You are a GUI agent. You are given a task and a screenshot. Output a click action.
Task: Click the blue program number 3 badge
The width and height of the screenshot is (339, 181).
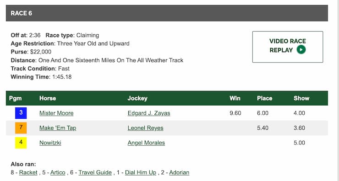click(x=21, y=113)
